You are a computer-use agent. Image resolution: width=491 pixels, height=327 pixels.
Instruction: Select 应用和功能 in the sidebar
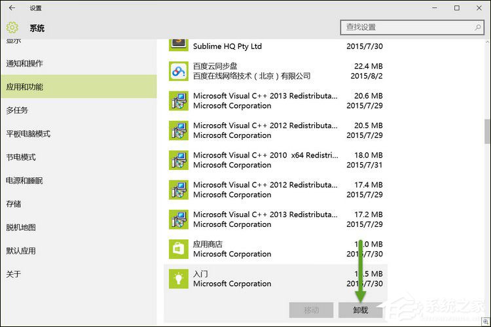point(25,87)
